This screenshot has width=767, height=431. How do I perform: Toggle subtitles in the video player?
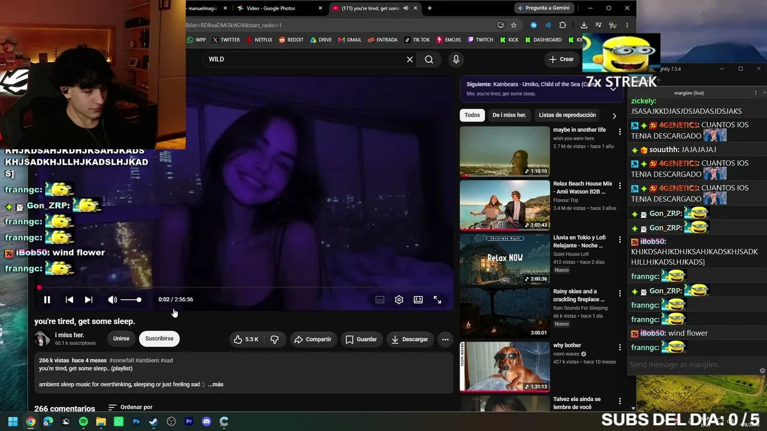[x=380, y=300]
